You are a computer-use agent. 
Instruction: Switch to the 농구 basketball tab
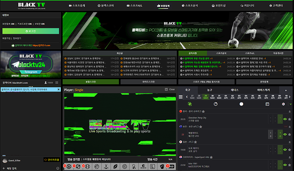point(209,90)
